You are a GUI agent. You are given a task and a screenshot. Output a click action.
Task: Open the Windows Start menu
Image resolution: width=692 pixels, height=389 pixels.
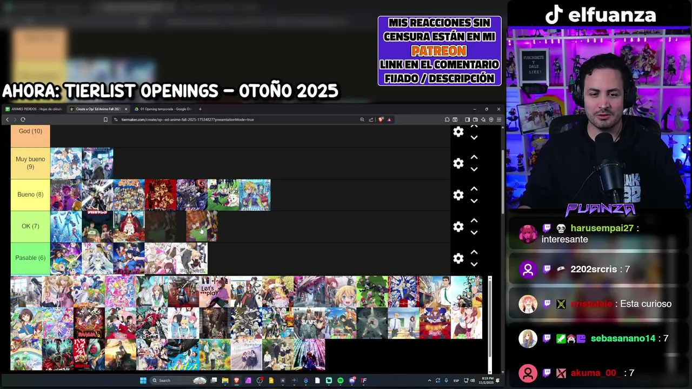(x=143, y=380)
